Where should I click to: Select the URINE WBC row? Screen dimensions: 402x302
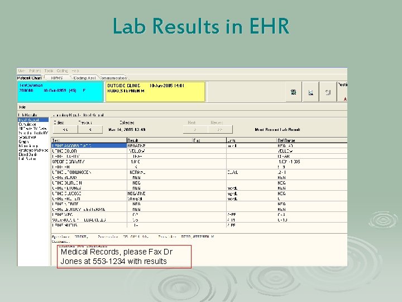pyautogui.click(x=199, y=215)
